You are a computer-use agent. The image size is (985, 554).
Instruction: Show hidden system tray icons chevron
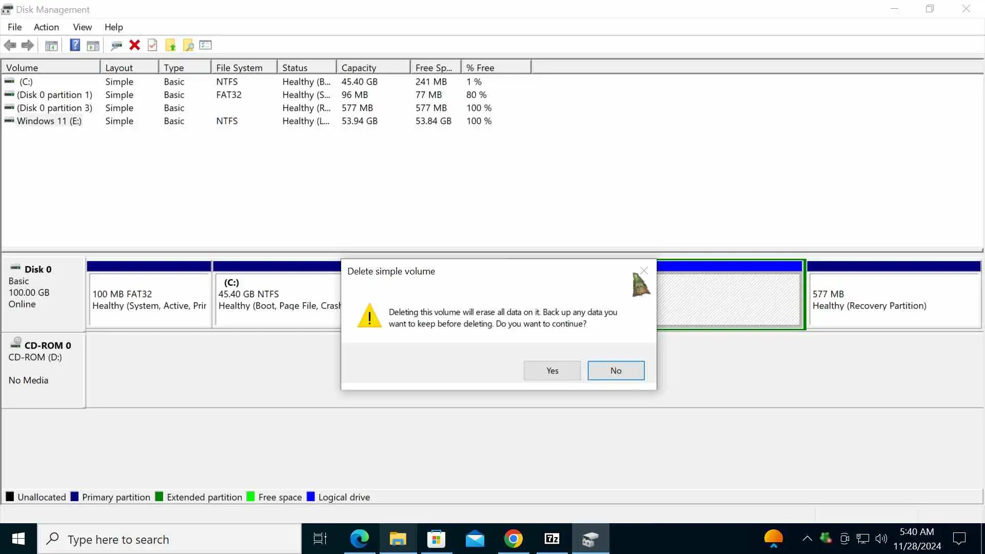click(807, 539)
